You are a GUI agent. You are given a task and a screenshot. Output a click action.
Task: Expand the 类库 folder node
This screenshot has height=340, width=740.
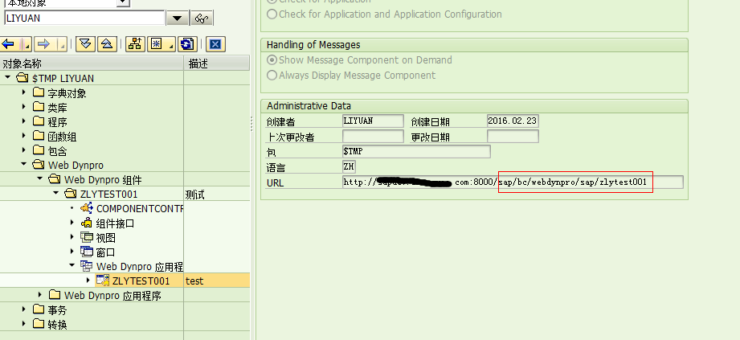[23, 107]
